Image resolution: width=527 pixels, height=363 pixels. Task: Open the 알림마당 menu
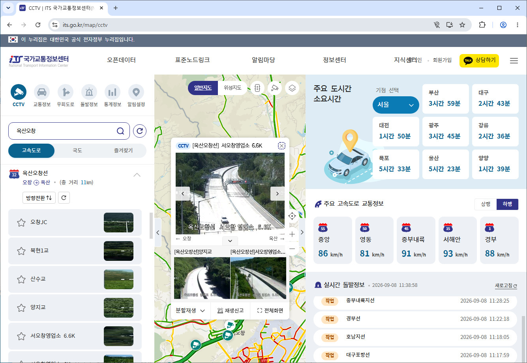pos(263,60)
